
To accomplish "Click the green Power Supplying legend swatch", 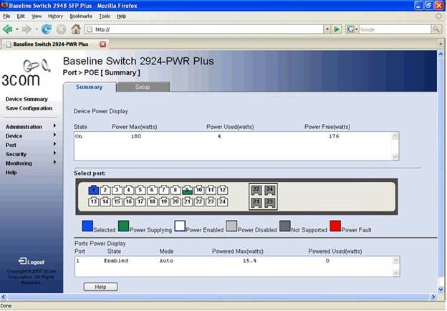I will point(123,226).
